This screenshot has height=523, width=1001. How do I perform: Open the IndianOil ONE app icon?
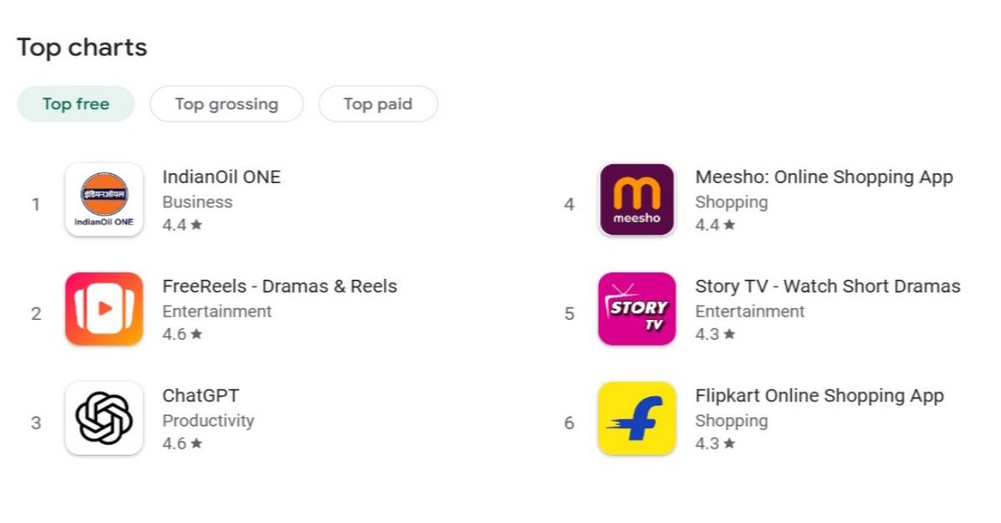[x=103, y=201]
